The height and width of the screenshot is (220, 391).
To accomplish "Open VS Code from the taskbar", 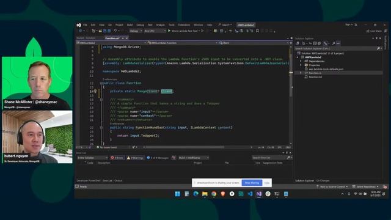I will (x=250, y=194).
